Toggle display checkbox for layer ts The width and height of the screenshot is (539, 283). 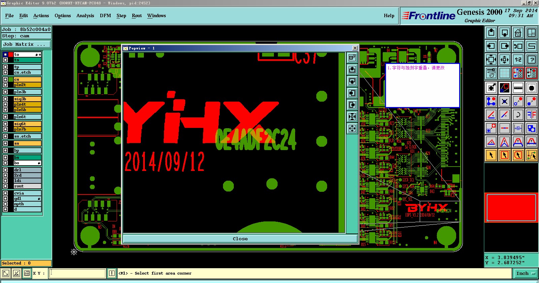pyautogui.click(x=5, y=60)
